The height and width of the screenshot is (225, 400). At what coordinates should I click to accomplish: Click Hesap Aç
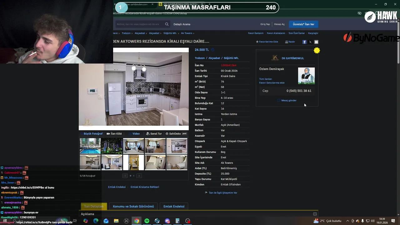click(x=279, y=24)
